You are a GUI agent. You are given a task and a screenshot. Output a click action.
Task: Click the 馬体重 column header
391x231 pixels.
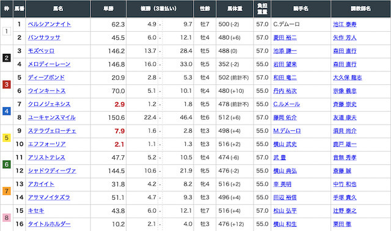point(235,9)
